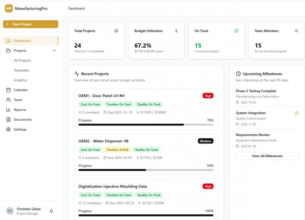Viewport: 305px width, 220px height.
Task: Open Templates under Projects
Action: 21,70
